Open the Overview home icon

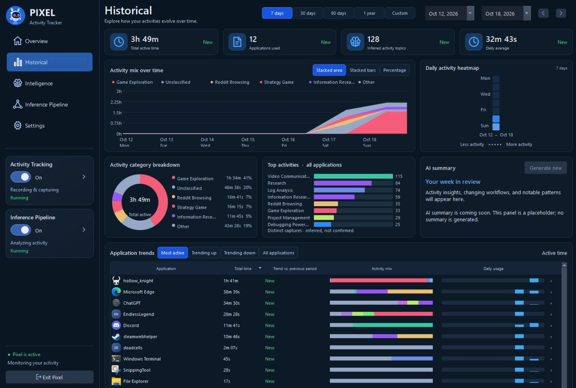point(18,41)
